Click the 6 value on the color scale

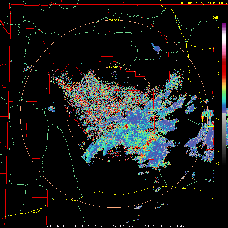point(219,40)
